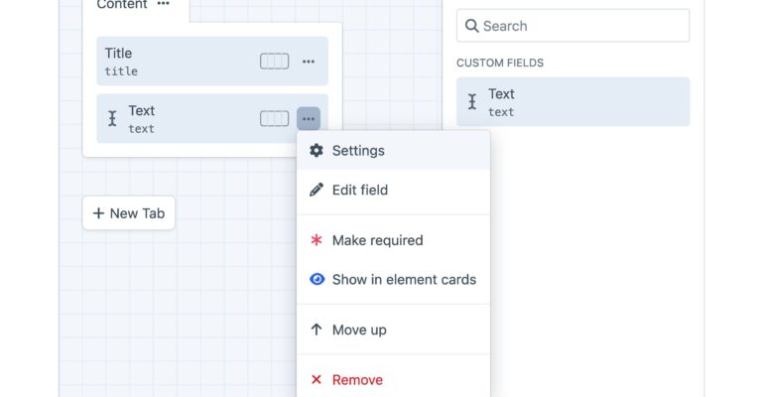Click the text cursor icon on Text layout field

[x=112, y=118]
